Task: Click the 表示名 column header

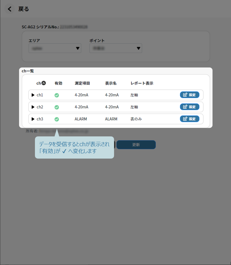Action: click(x=111, y=83)
